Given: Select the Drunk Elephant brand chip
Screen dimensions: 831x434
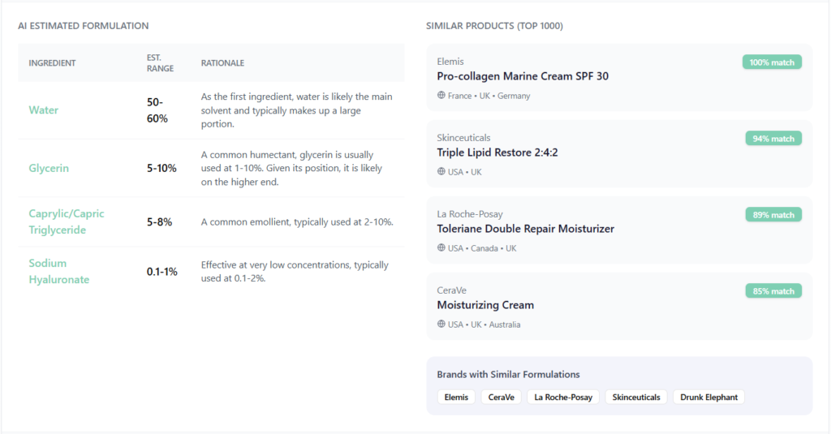Looking at the screenshot, I should click(708, 397).
